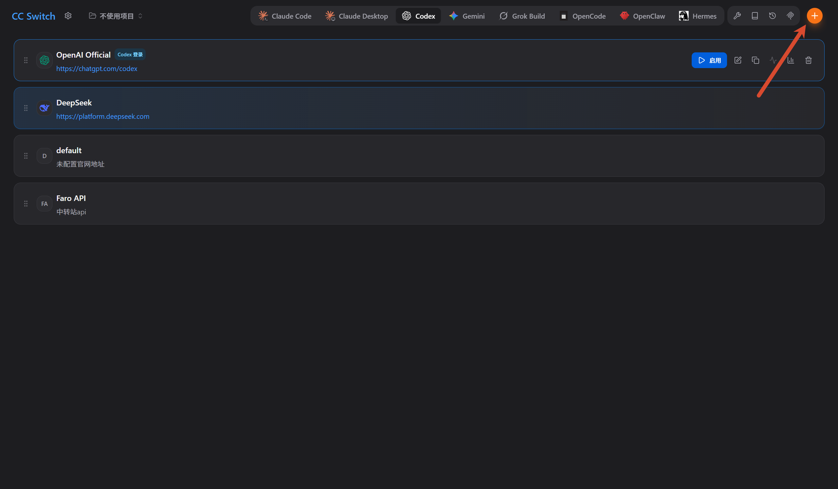This screenshot has width=838, height=489.
Task: Select the DeepSeek provider name
Action: tap(74, 103)
